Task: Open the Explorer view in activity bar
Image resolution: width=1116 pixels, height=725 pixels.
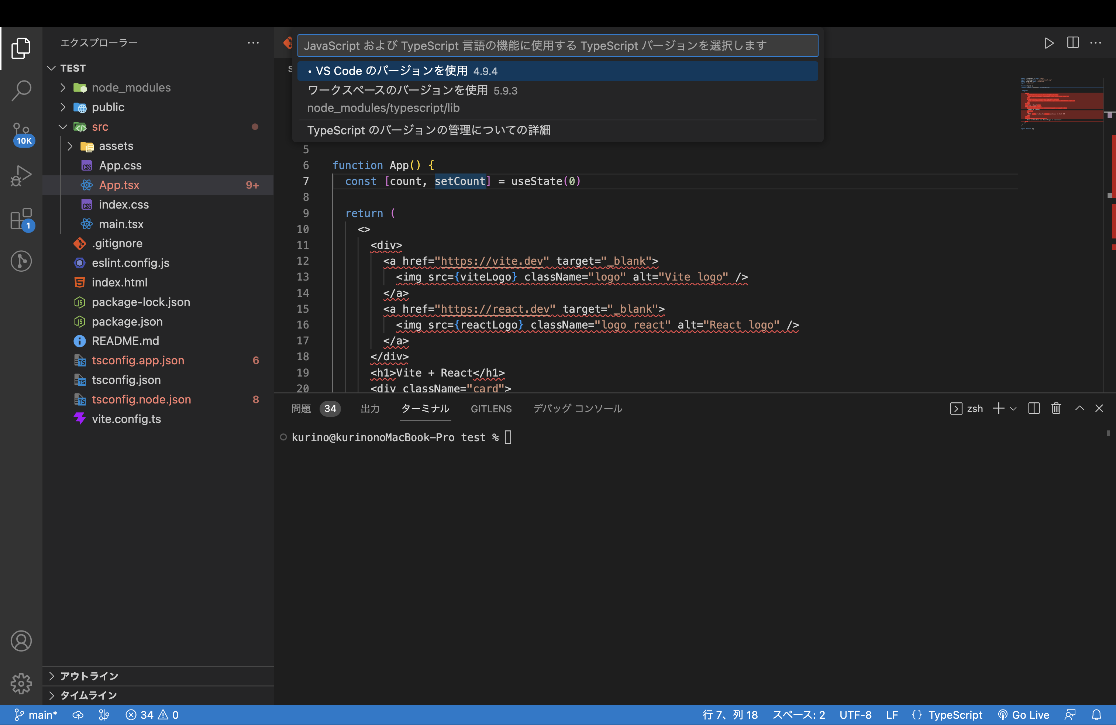Action: (21, 48)
